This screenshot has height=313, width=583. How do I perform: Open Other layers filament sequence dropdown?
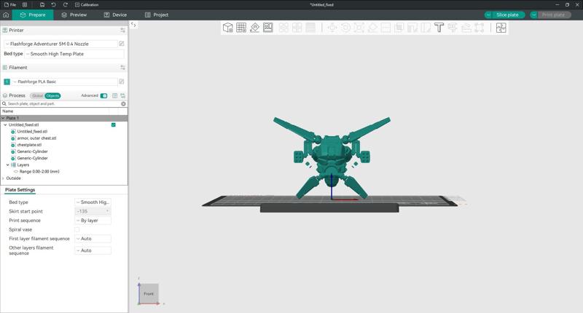(93, 250)
